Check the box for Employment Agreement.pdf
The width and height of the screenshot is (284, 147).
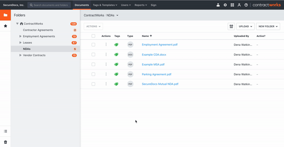(x=93, y=45)
